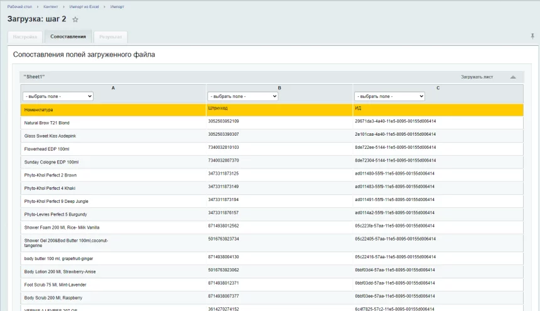Click the Загружать лист label
Image resolution: width=540 pixels, height=311 pixels.
tap(477, 77)
